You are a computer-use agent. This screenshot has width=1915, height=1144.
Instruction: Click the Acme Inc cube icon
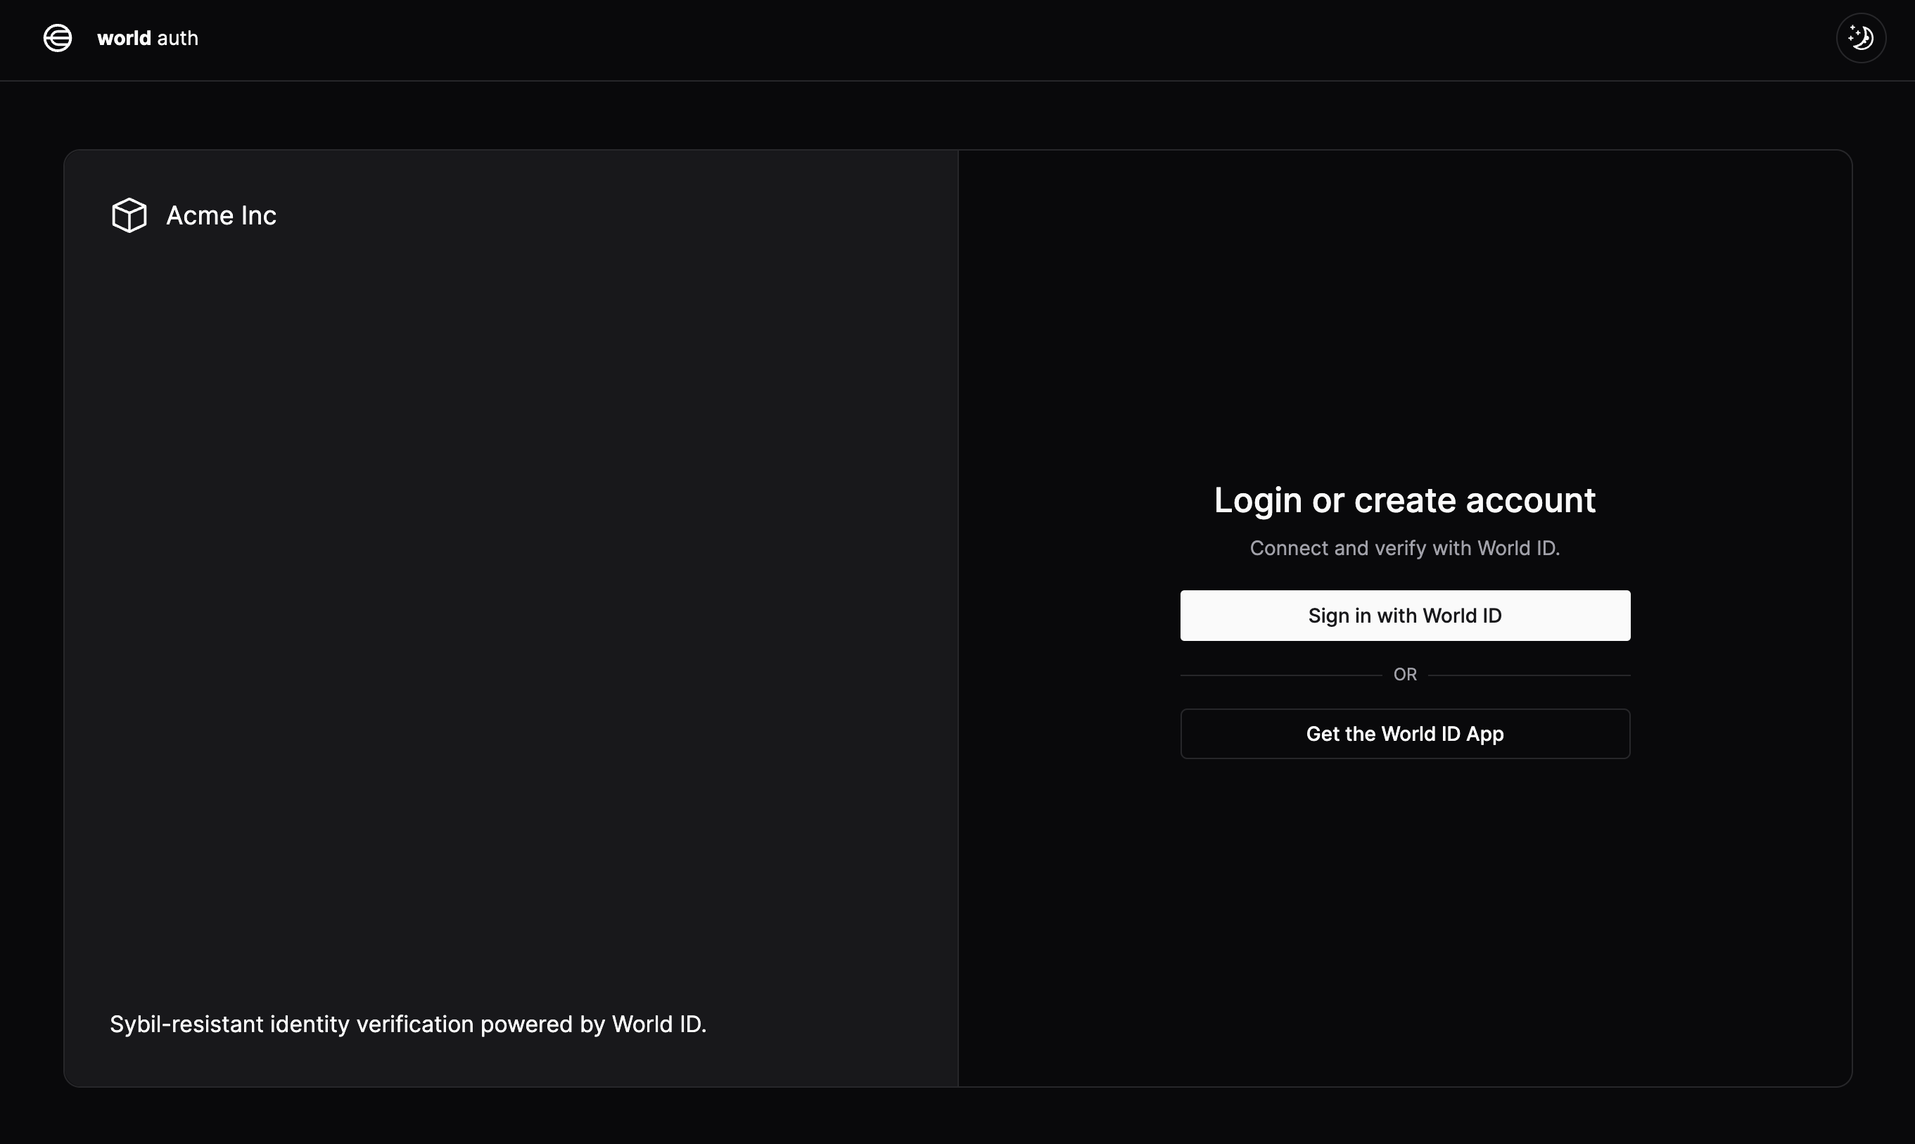click(129, 215)
